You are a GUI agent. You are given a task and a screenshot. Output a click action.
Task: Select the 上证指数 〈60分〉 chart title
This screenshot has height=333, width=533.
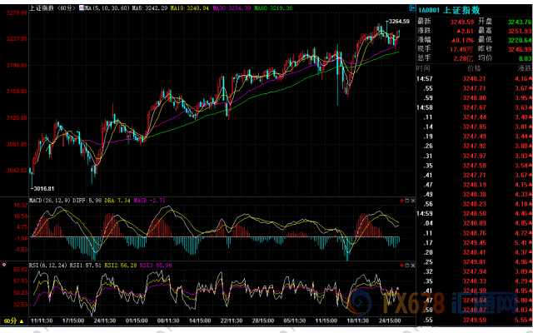point(52,7)
